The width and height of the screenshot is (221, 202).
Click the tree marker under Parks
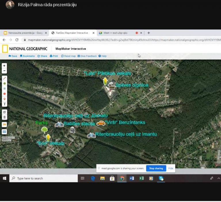click(44, 130)
